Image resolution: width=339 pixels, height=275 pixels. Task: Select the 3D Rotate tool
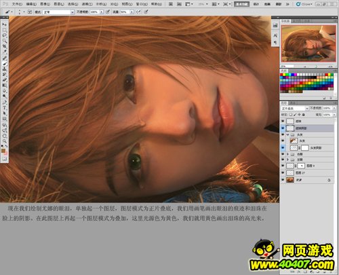4,125
